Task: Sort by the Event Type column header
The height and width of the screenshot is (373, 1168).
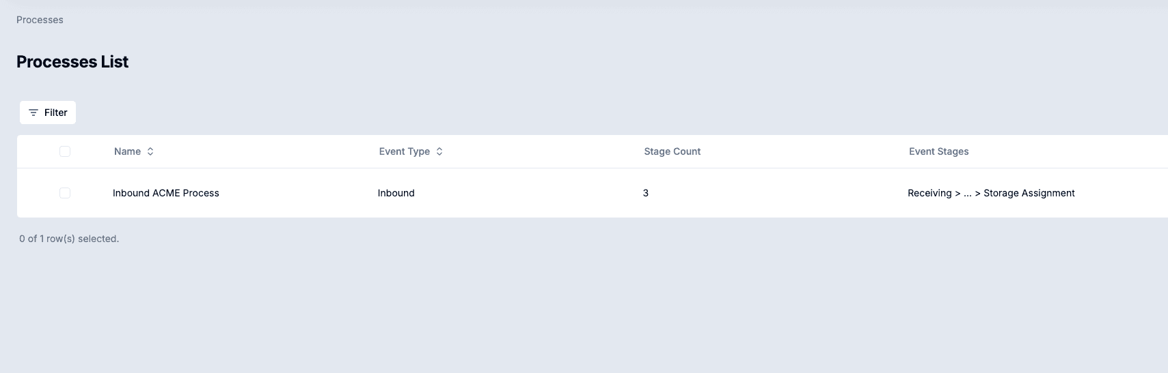Action: pos(405,151)
